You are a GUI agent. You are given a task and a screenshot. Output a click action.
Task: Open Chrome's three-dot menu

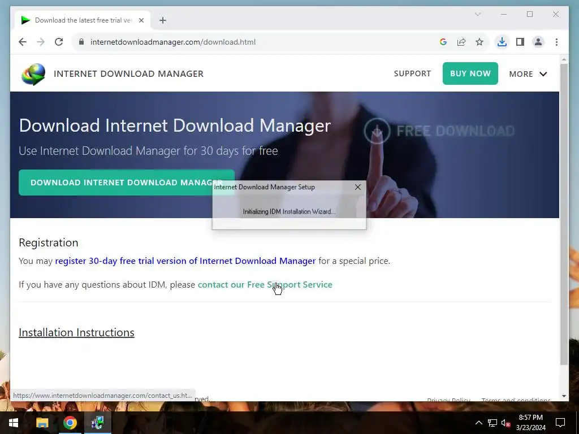pyautogui.click(x=556, y=42)
